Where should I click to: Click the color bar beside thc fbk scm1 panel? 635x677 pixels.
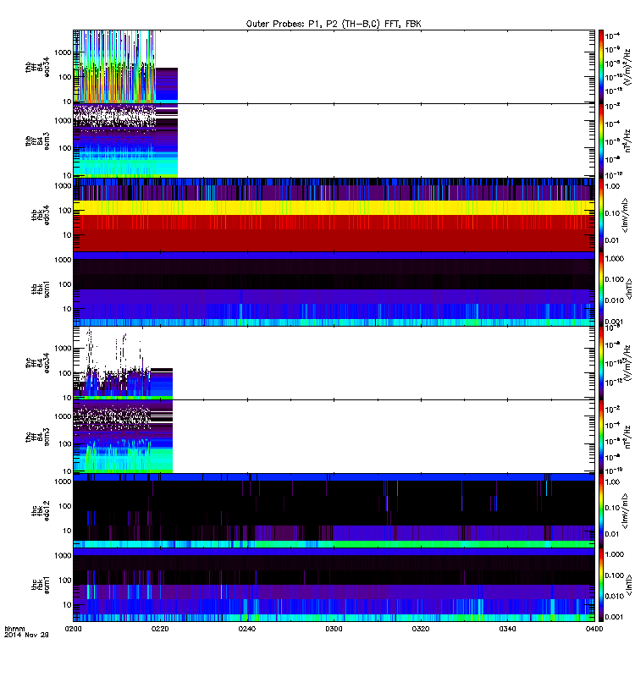coord(601,585)
